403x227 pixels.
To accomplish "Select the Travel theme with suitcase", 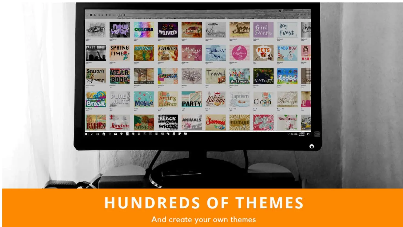I will [216, 76].
